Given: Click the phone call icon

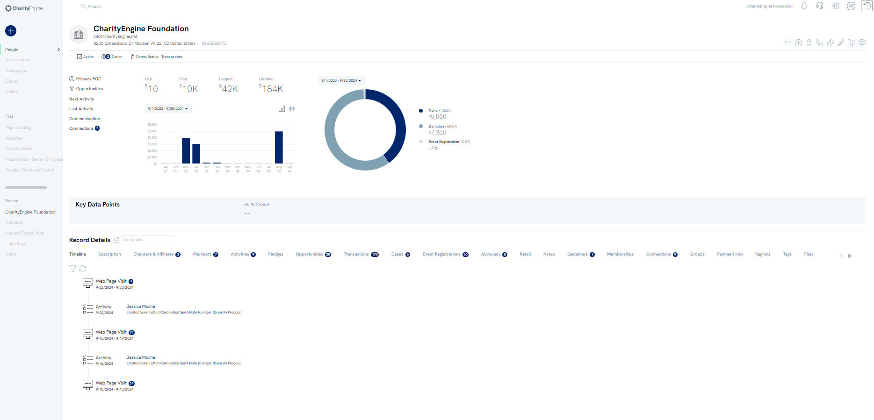Looking at the screenshot, I should 819,43.
